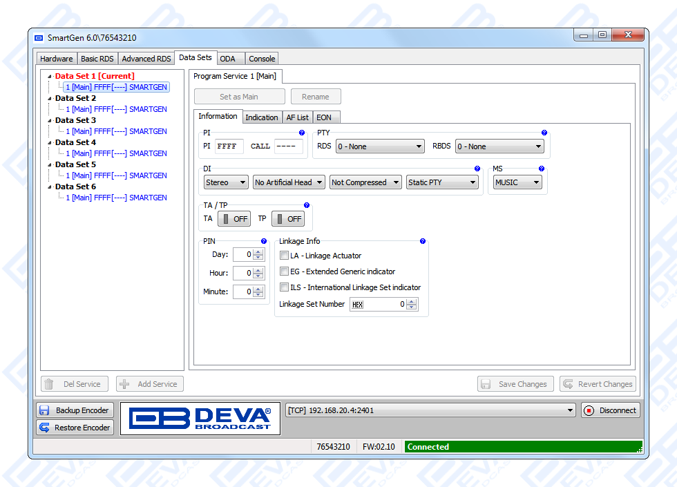Click the Backup Encoder button
The image size is (677, 487).
(x=75, y=410)
